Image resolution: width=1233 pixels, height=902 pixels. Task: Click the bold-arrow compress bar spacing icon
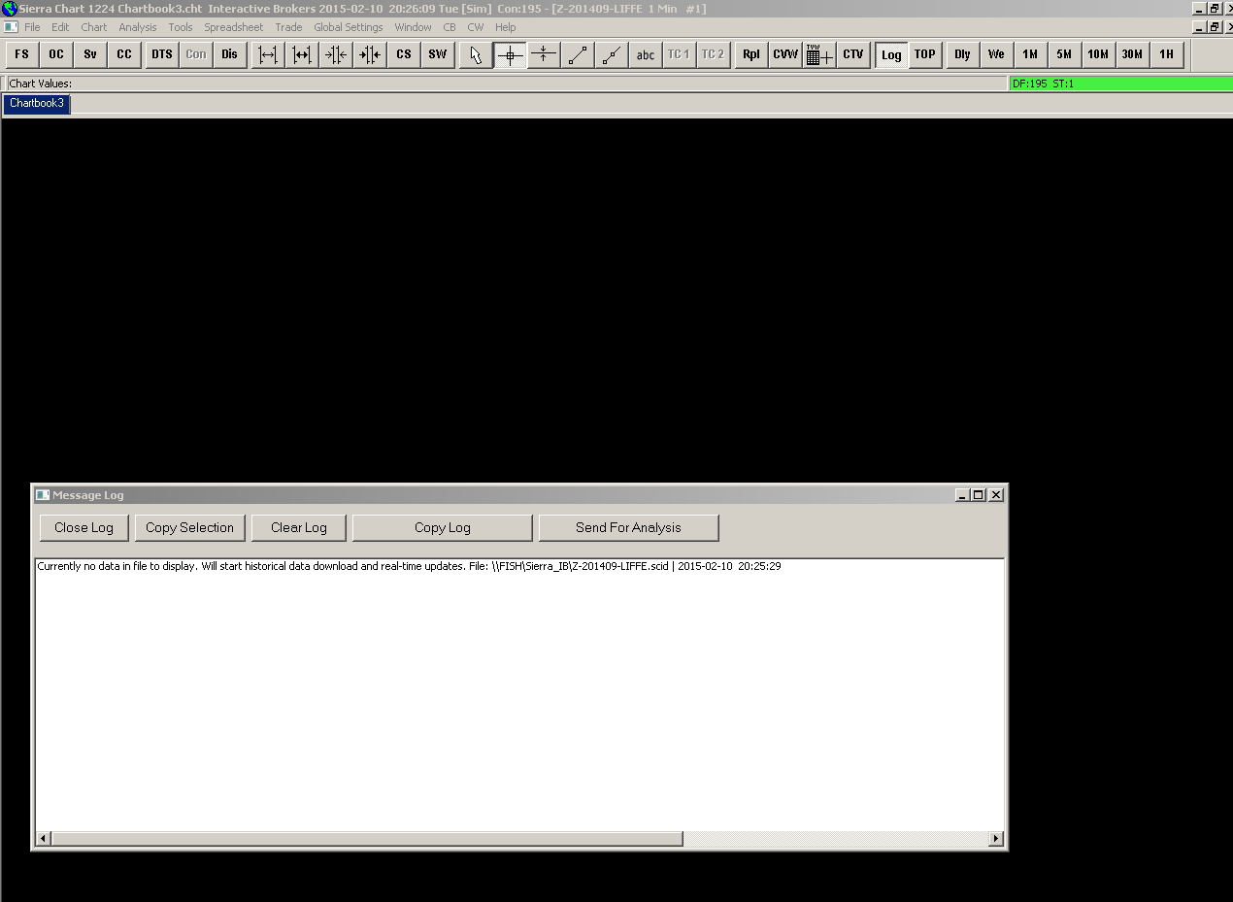coord(370,54)
